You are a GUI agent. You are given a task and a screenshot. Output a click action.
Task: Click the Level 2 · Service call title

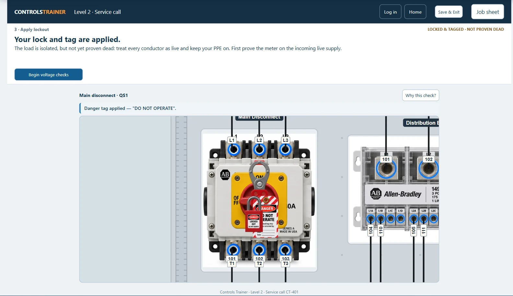pyautogui.click(x=98, y=12)
